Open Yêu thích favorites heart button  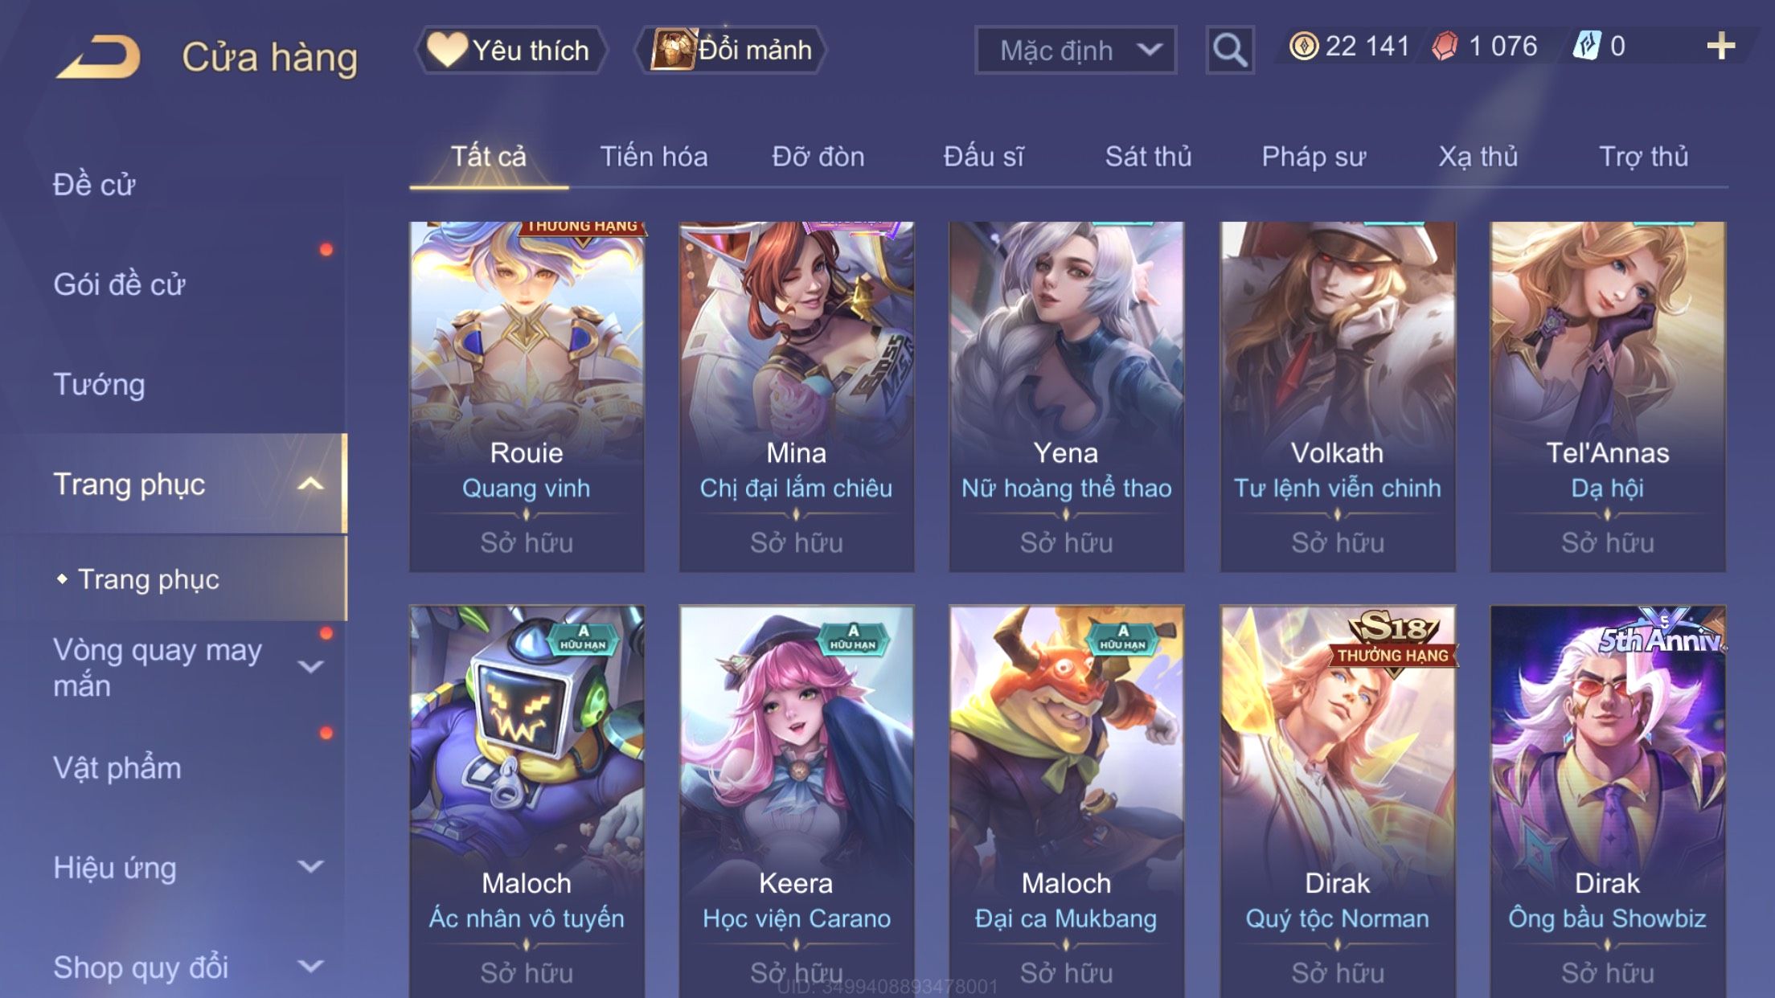(510, 50)
